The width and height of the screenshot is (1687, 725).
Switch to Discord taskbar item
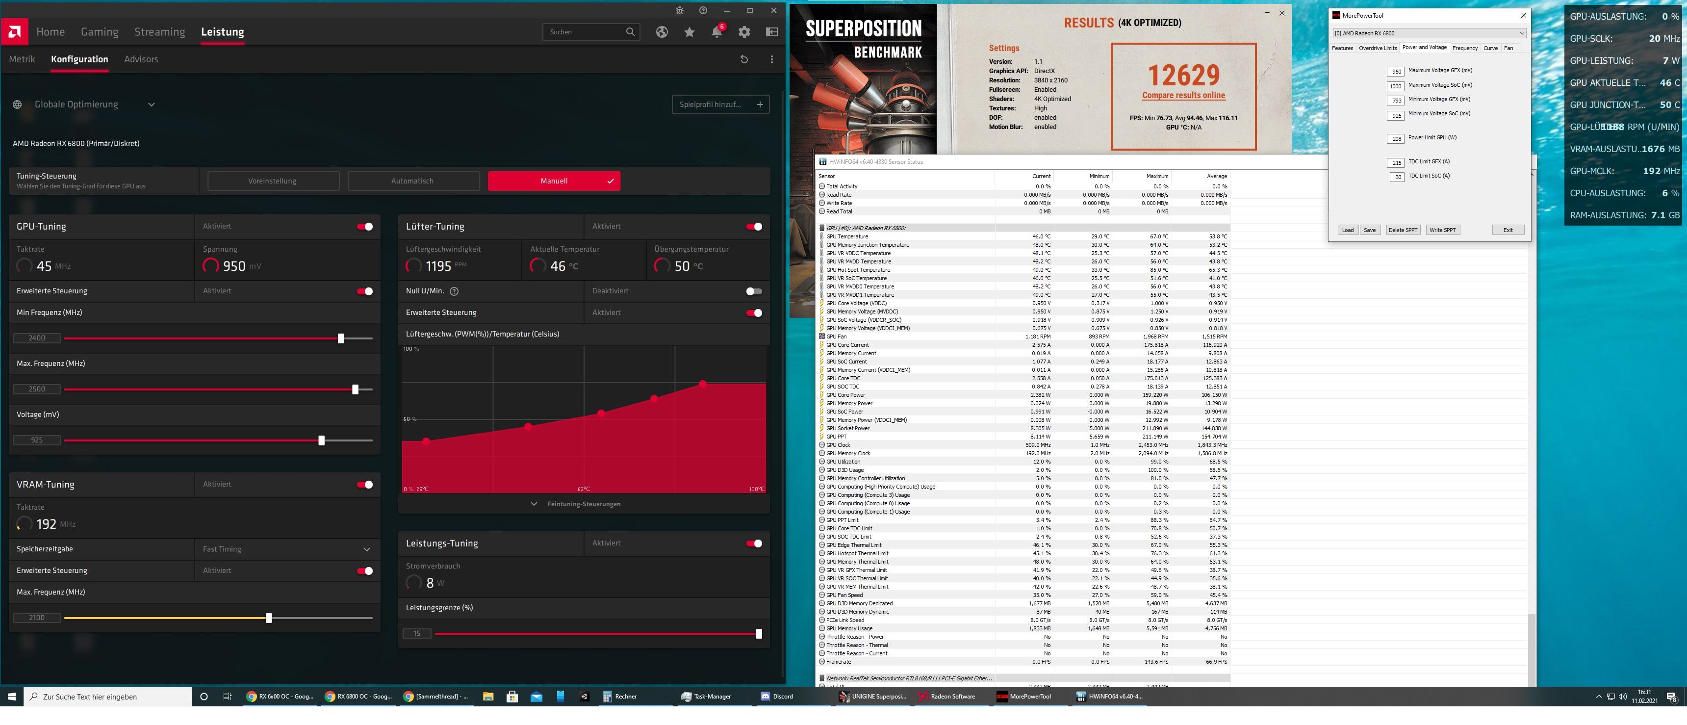777,696
